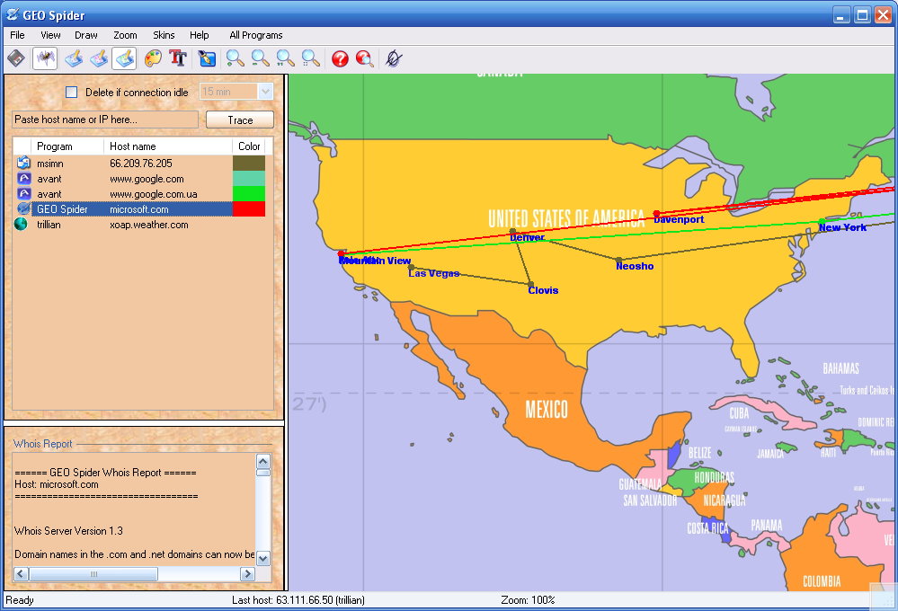Click the New York label on map

pos(842,227)
